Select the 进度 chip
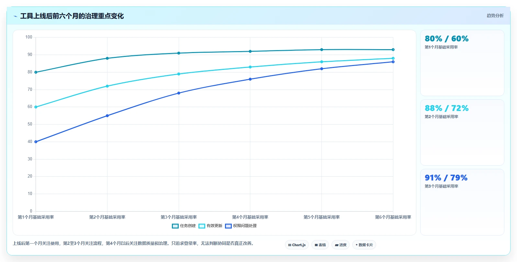Image resolution: width=517 pixels, height=262 pixels. point(341,245)
